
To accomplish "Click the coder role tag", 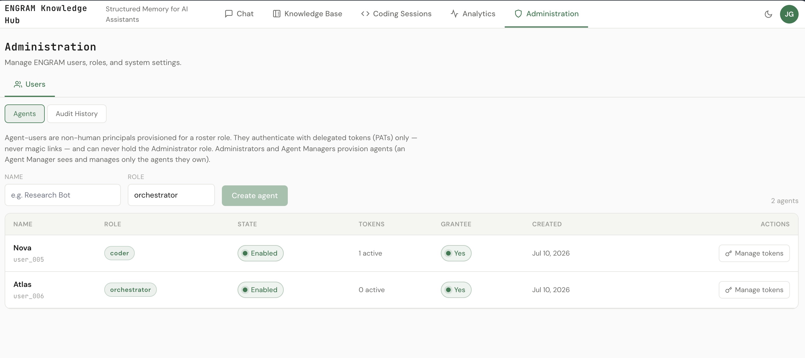I will pos(119,253).
